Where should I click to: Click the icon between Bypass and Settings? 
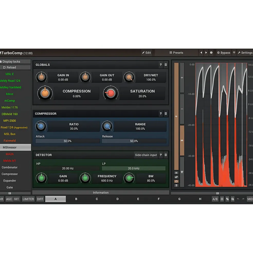click(x=234, y=53)
